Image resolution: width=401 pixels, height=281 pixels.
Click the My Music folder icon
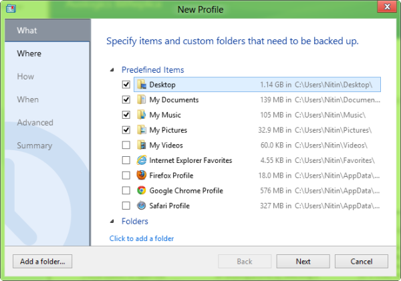point(142,115)
